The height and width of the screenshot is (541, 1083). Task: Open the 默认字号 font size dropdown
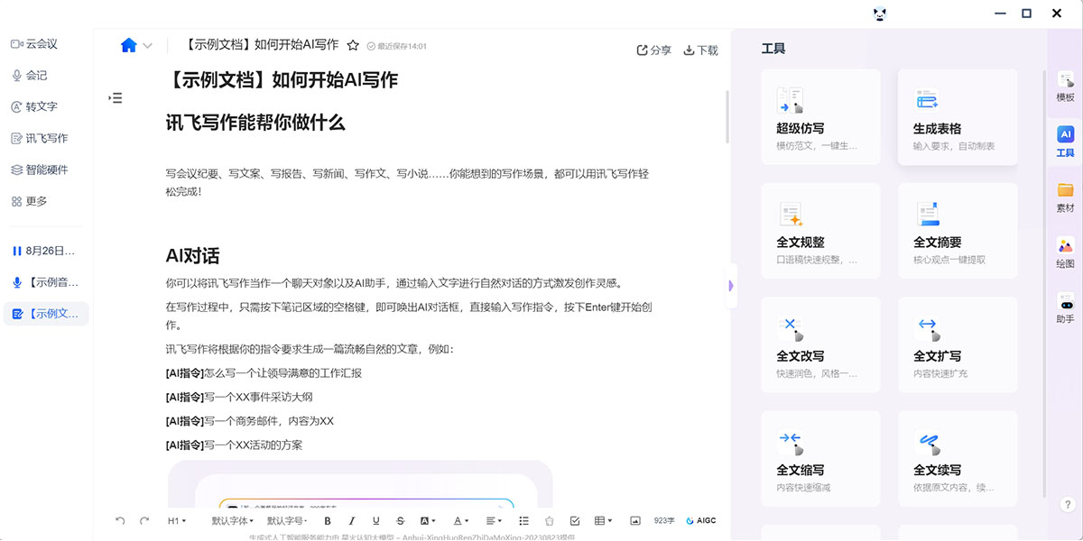click(x=287, y=521)
